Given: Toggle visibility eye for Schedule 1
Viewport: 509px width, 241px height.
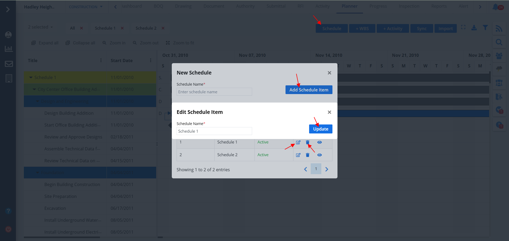Looking at the screenshot, I should pyautogui.click(x=319, y=142).
